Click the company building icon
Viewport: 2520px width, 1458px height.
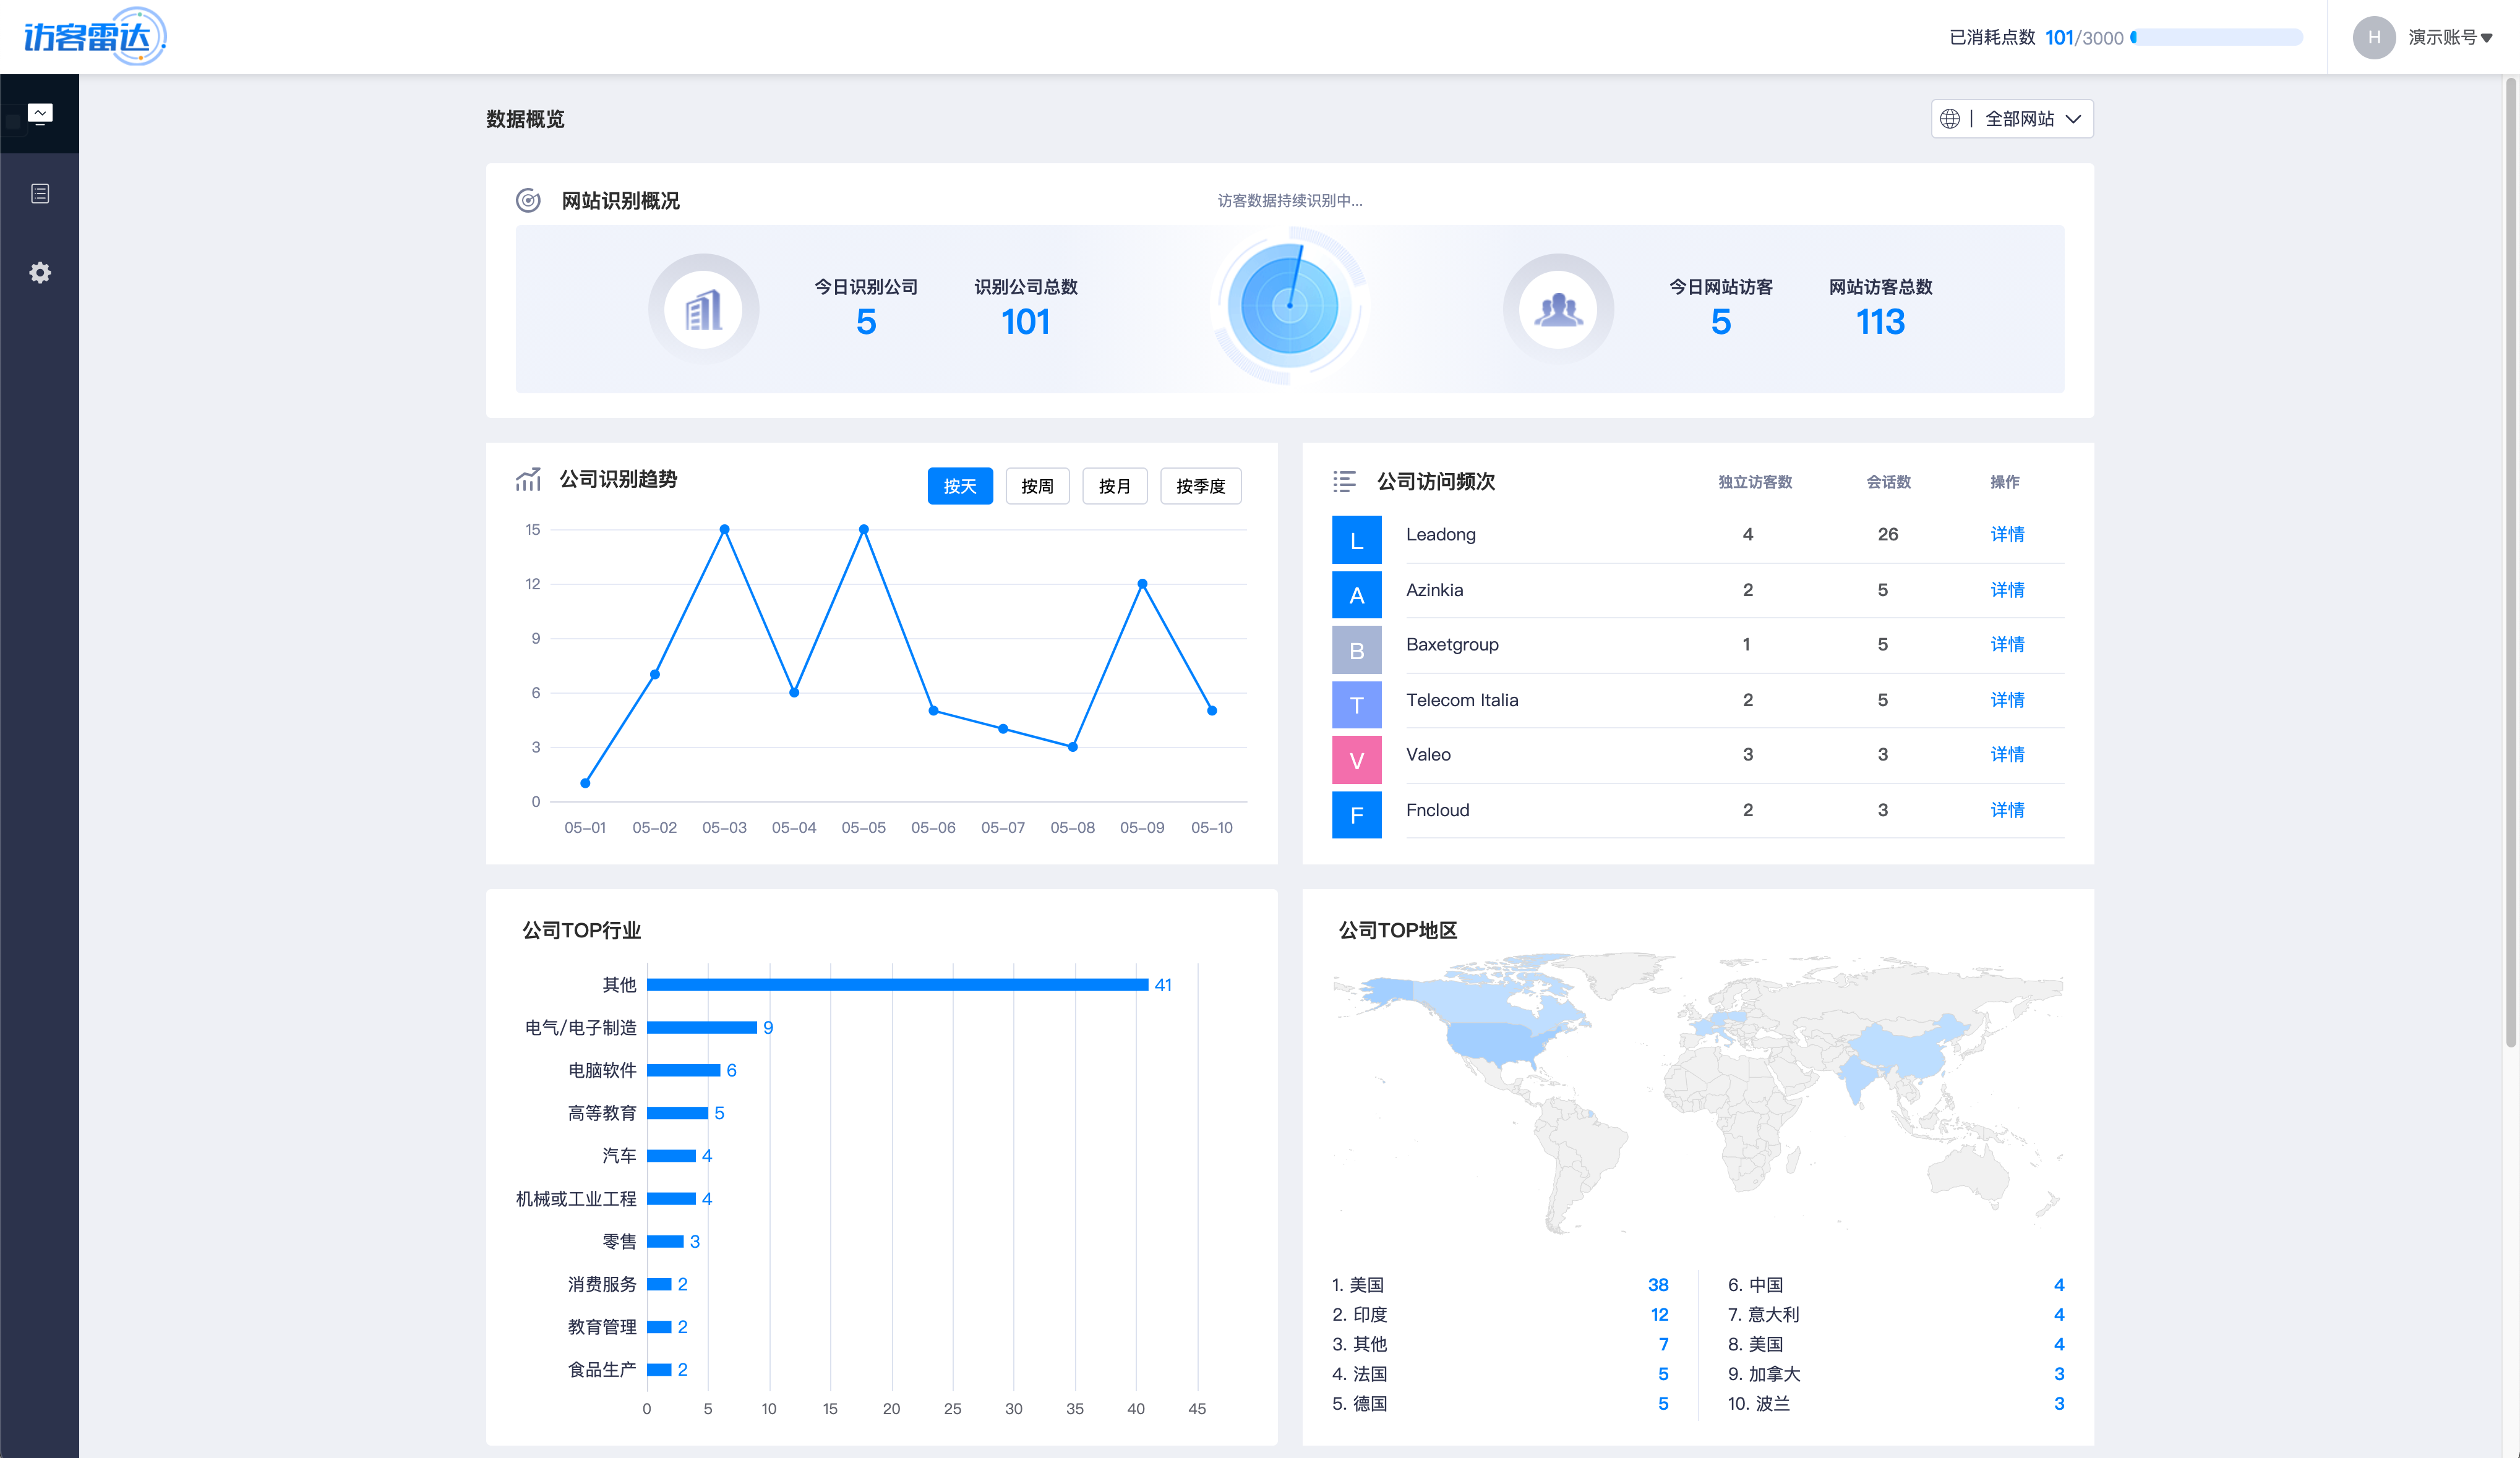(x=703, y=310)
